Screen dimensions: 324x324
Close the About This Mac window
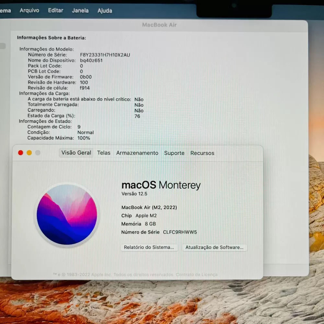click(x=21, y=153)
